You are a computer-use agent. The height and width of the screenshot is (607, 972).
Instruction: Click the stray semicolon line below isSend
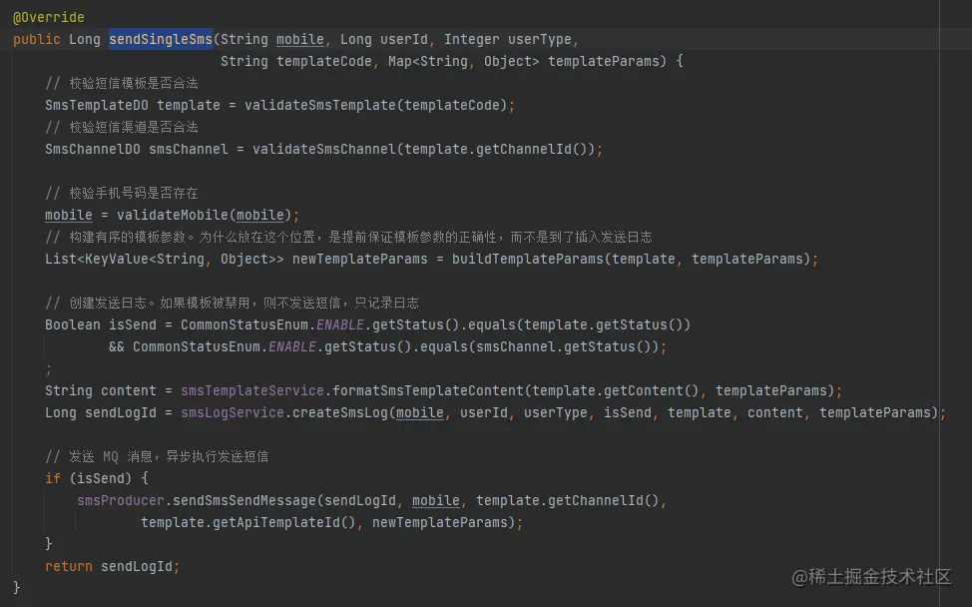(x=48, y=370)
